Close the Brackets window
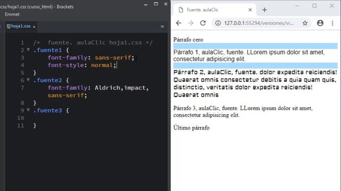Viewport: 341px width, 191px height. 166,4
